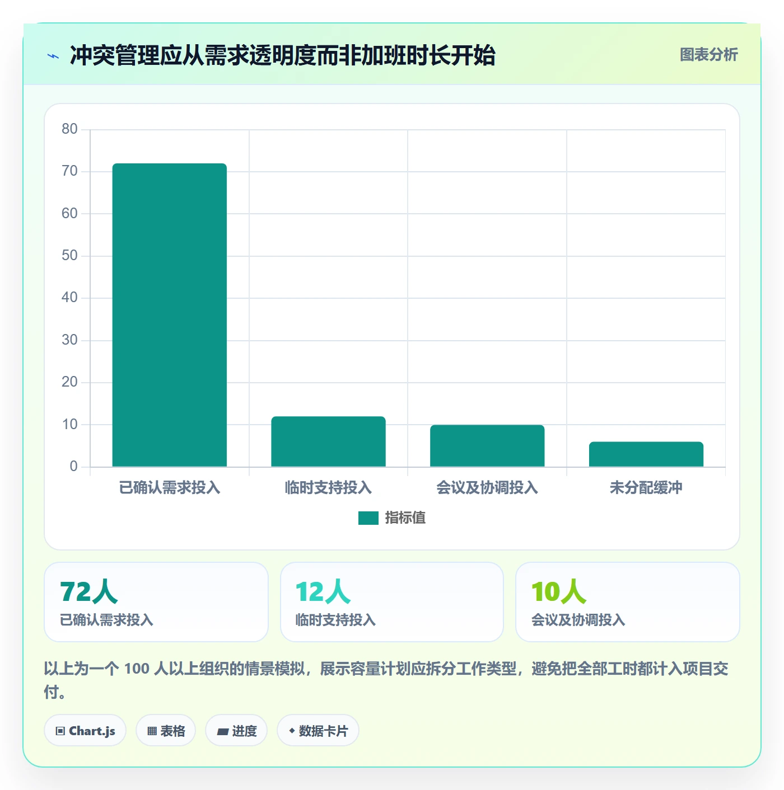Image resolution: width=784 pixels, height=790 pixels.
Task: Click the 未分配缓冲 x-axis label
Action: pos(646,488)
